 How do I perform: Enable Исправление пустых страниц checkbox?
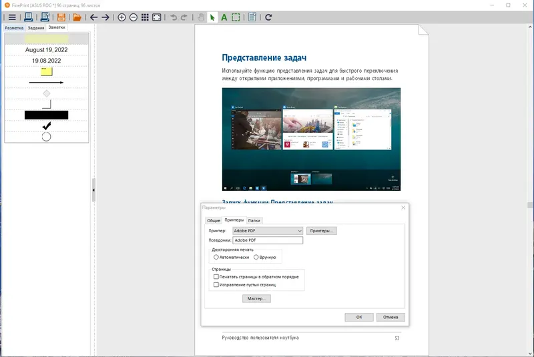click(x=216, y=284)
